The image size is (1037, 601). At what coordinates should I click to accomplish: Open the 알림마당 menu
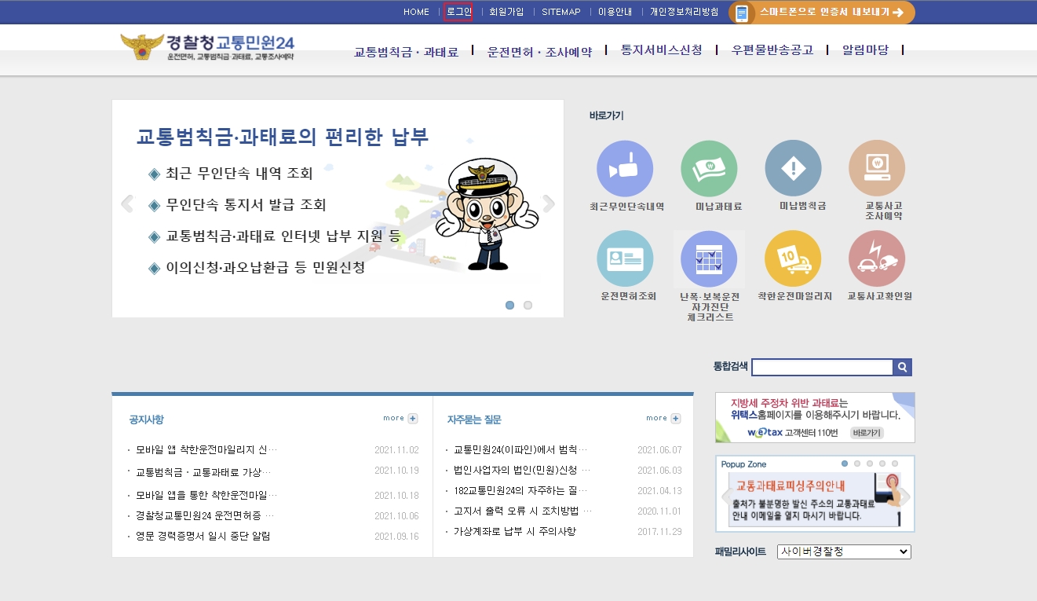tap(865, 49)
